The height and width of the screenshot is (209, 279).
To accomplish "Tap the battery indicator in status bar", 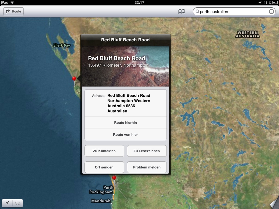I will click(275, 2).
